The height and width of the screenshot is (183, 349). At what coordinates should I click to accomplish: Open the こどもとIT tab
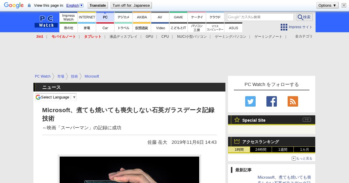point(179,28)
